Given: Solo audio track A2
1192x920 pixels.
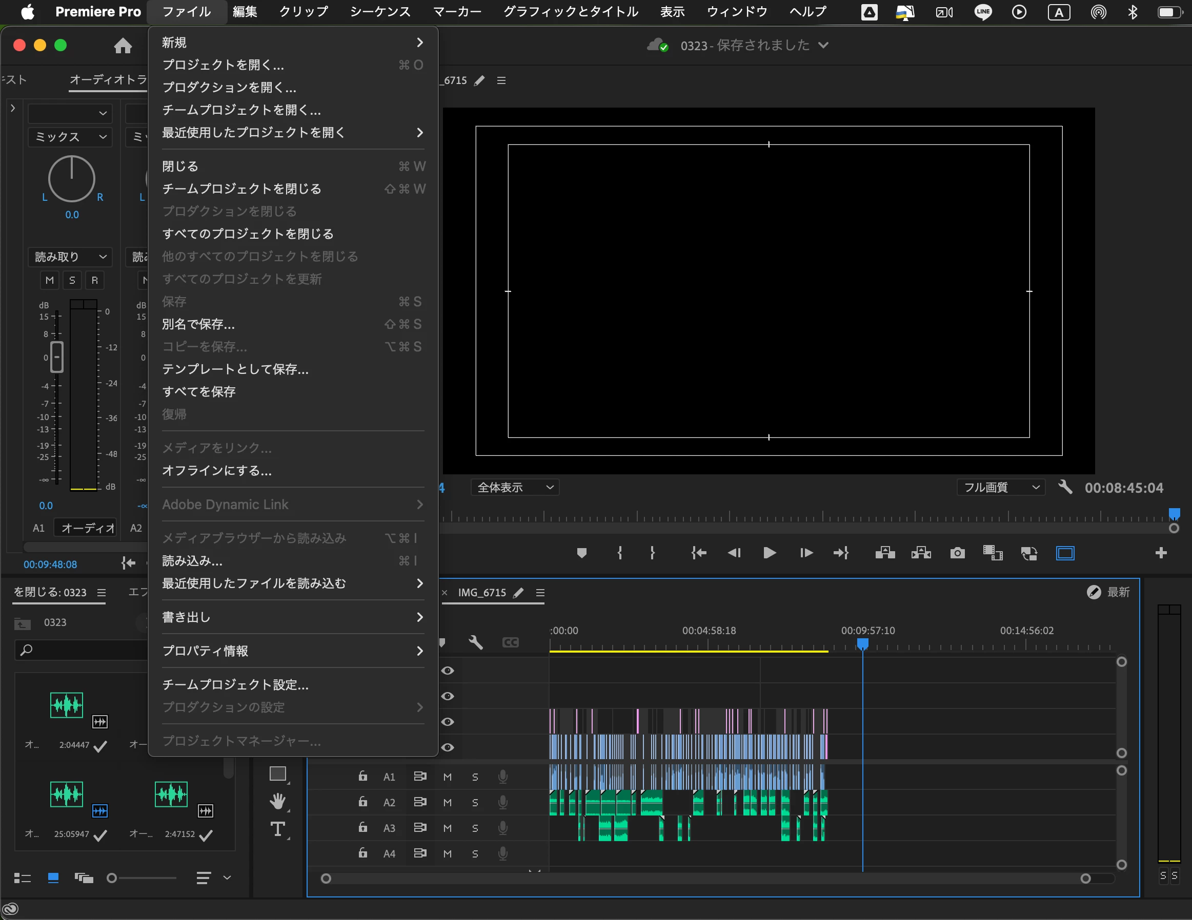Looking at the screenshot, I should click(x=475, y=802).
